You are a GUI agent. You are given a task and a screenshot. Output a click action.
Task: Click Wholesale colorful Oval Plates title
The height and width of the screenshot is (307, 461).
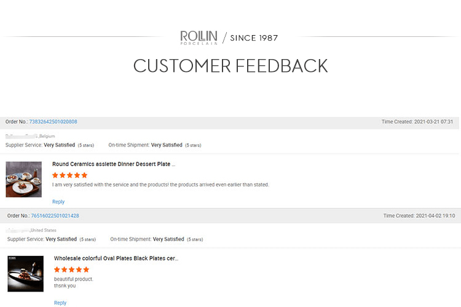coord(116,258)
